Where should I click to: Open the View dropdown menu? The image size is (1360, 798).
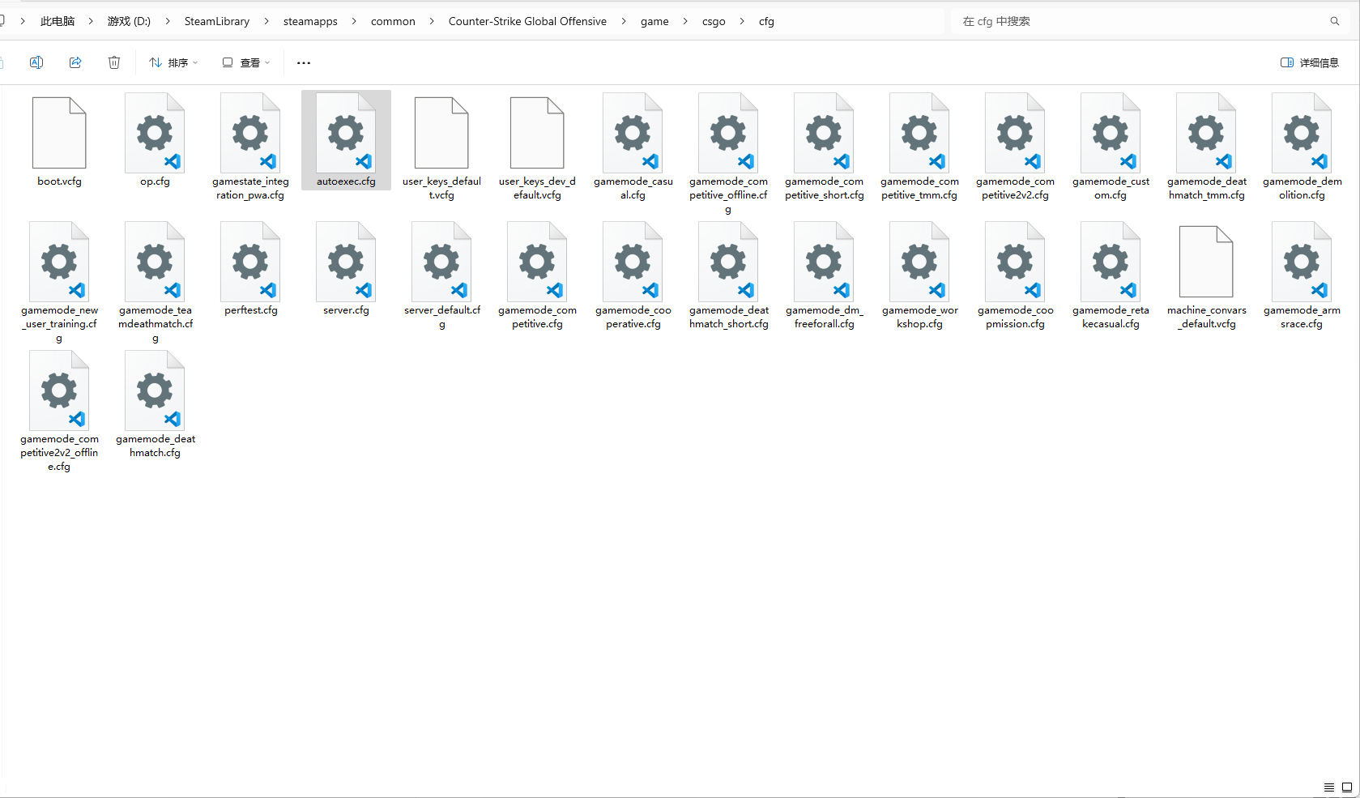(x=246, y=62)
